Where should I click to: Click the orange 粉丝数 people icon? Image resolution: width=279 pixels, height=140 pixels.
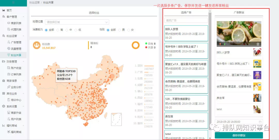(x=36, y=45)
